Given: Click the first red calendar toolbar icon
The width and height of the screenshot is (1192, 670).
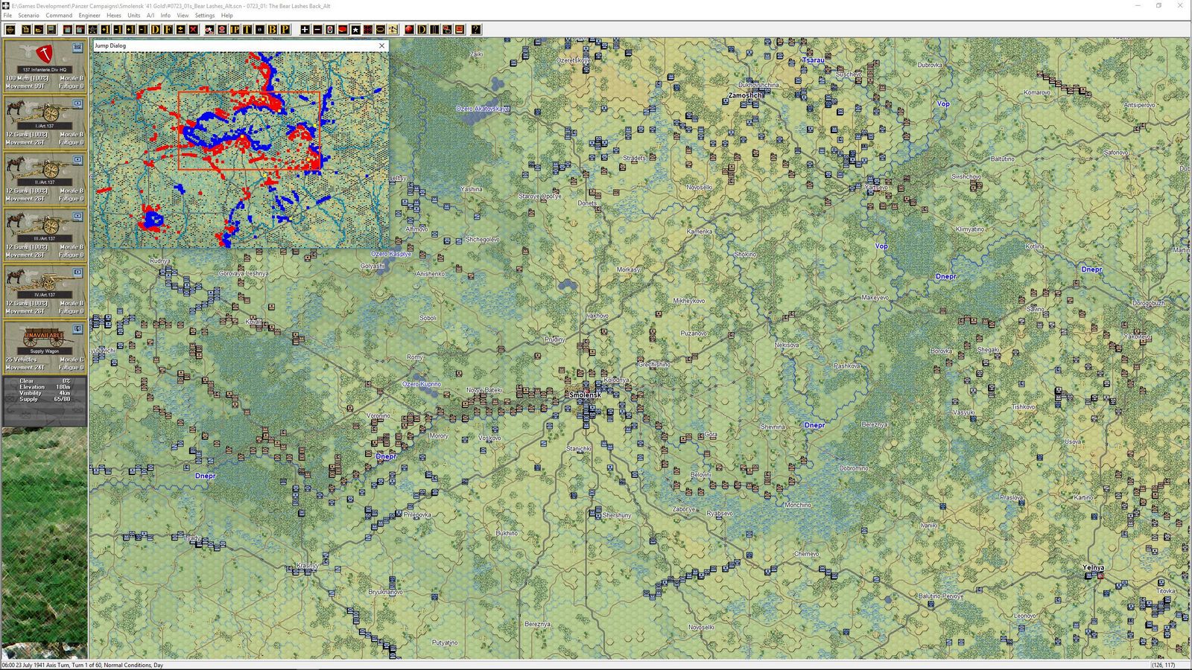Looking at the screenshot, I should tap(67, 30).
